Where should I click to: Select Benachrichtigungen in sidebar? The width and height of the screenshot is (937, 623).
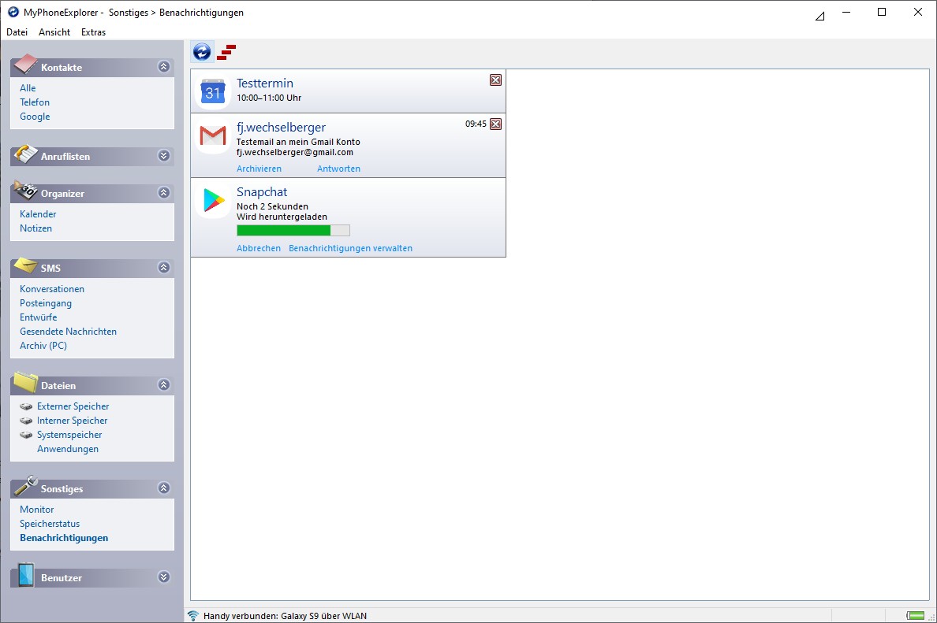coord(64,538)
